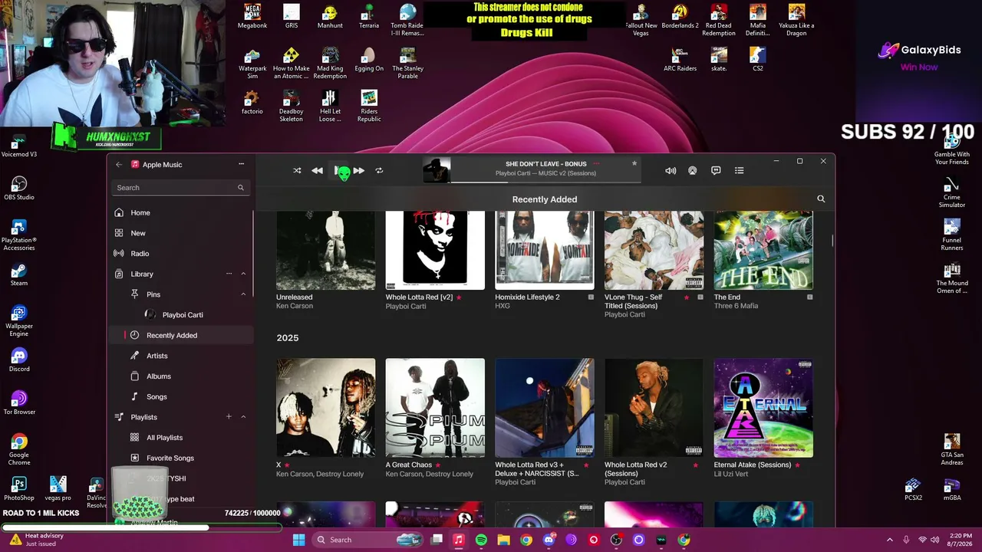Open the X album by Ken Carson
The image size is (982, 552).
point(326,408)
